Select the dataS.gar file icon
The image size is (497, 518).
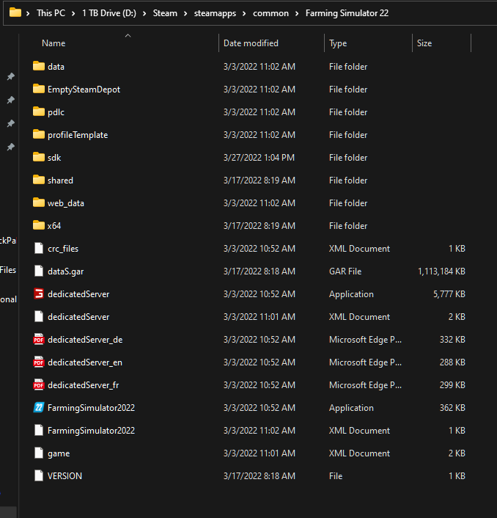click(39, 271)
